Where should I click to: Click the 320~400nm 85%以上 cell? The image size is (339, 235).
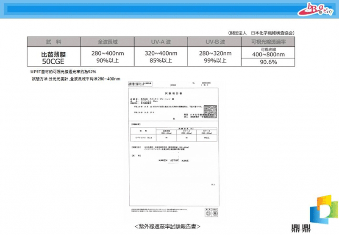pos(161,57)
